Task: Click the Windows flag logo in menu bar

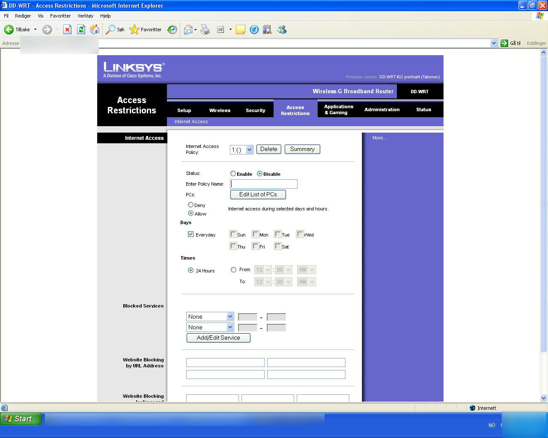Action: click(540, 16)
